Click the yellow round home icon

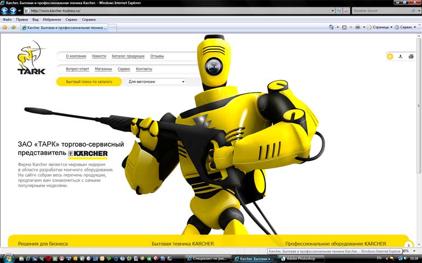pyautogui.click(x=390, y=56)
